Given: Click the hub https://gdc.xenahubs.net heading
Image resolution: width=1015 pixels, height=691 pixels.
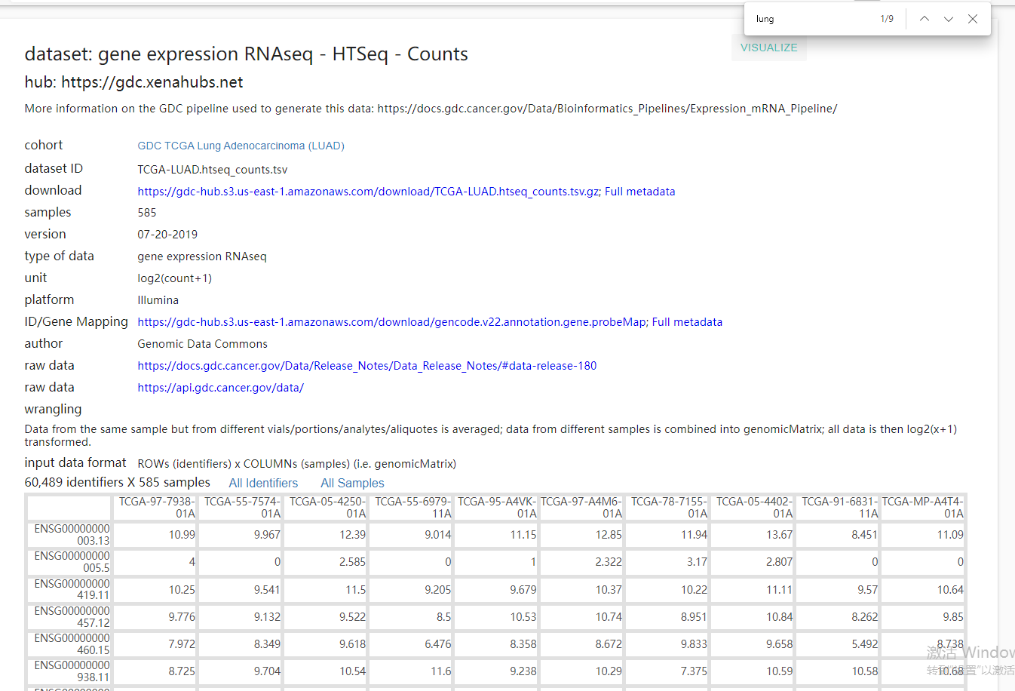Looking at the screenshot, I should [133, 82].
